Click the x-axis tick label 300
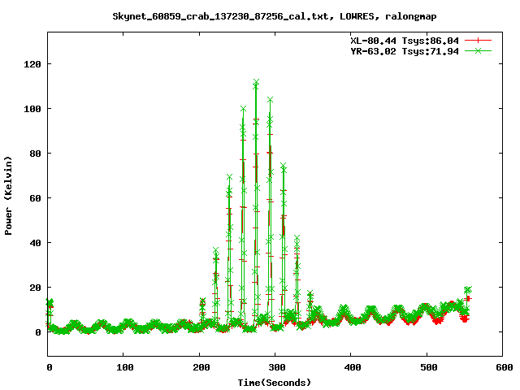Image resolution: width=520 pixels, height=390 pixels. click(277, 367)
